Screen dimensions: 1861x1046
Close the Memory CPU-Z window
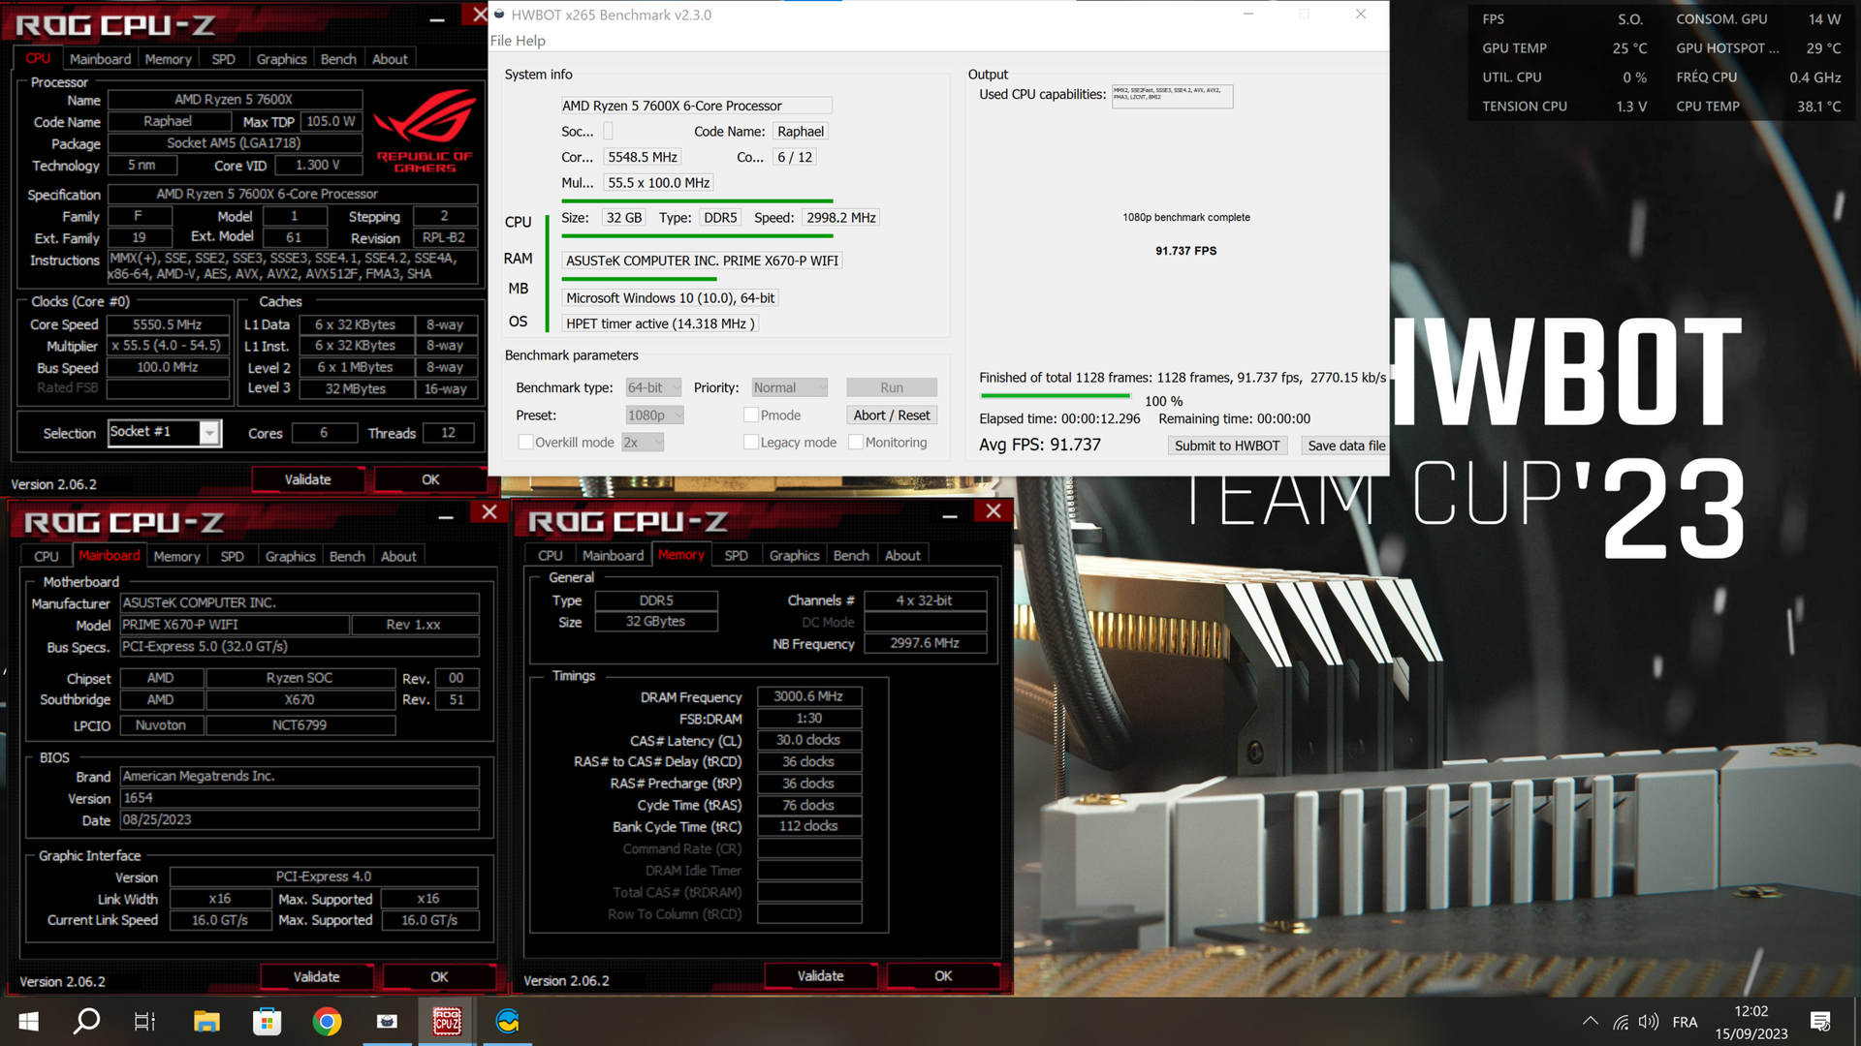click(x=994, y=511)
